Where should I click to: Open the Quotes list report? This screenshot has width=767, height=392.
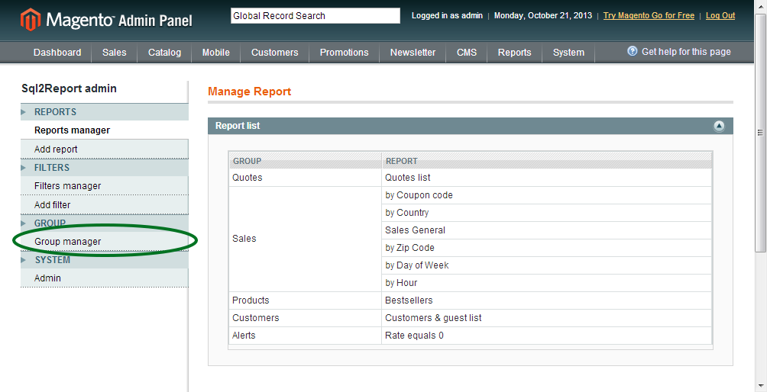[x=408, y=178]
